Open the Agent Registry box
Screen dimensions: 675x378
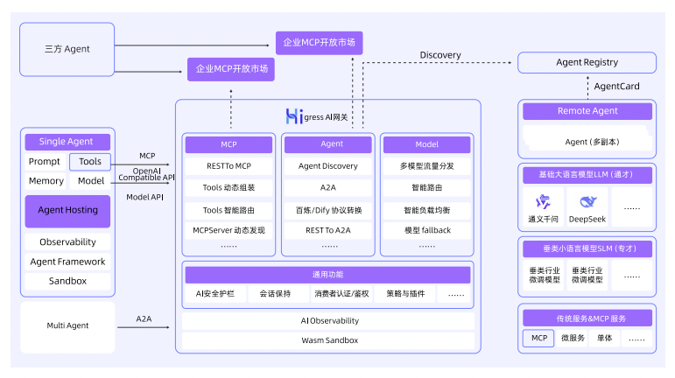(587, 63)
